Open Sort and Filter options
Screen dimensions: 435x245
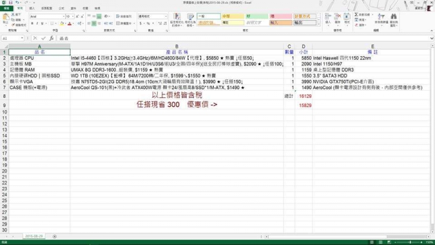coord(381,19)
